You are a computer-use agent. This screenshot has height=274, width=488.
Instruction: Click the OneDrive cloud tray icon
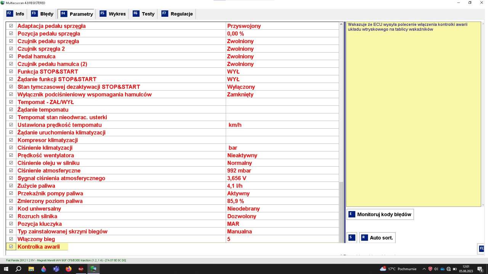[x=442, y=269]
